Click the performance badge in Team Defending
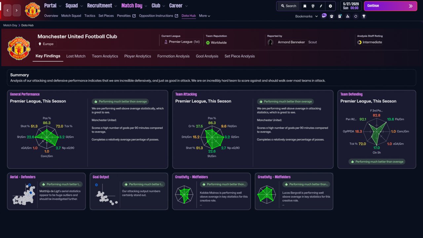 tap(377, 162)
